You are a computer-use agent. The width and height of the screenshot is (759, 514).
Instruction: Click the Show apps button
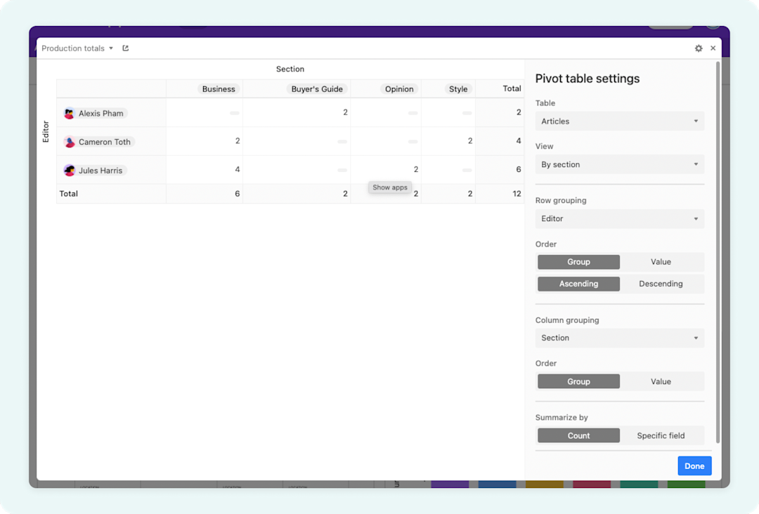point(389,187)
